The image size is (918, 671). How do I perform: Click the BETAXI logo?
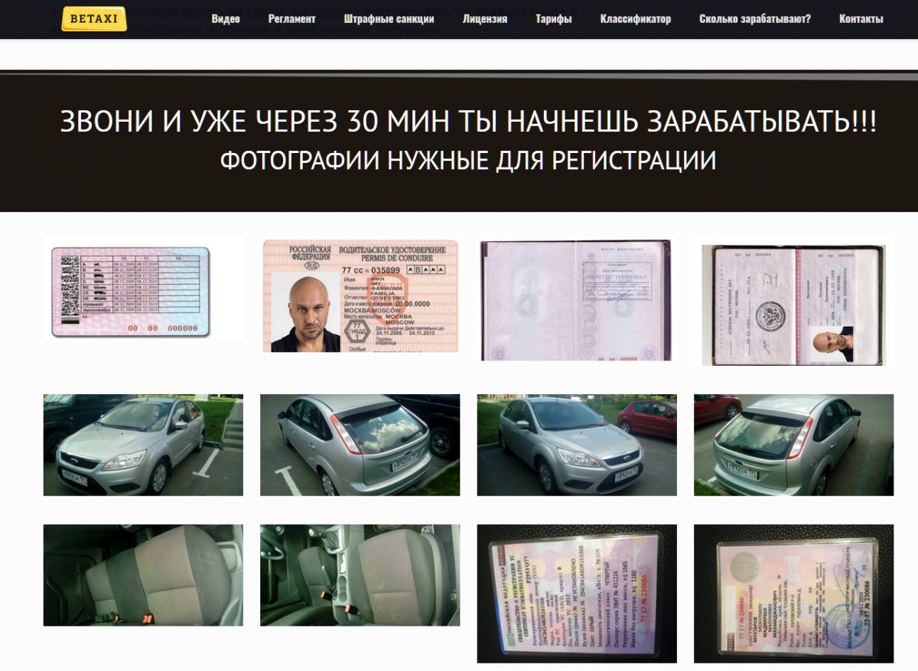click(94, 18)
